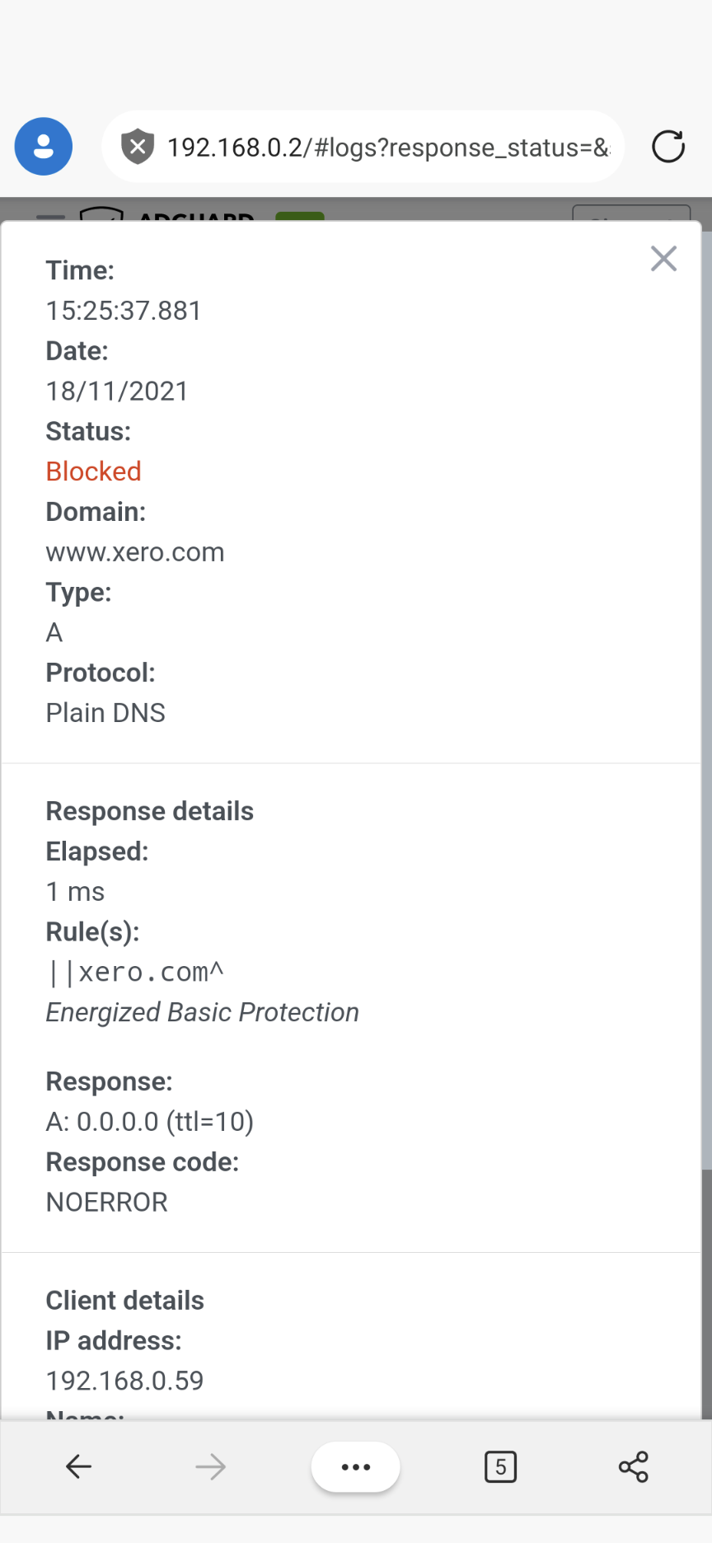Open the Energized Basic Protection filter link
The image size is (712, 1543).
[202, 1011]
